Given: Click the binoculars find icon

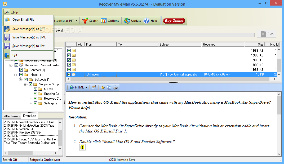Looking at the screenshot, I should pyautogui.click(x=103, y=87).
